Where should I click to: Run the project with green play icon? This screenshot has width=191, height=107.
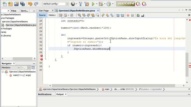point(93,4)
